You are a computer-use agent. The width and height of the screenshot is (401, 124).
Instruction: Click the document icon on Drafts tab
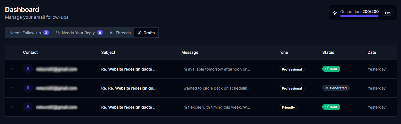(139, 33)
